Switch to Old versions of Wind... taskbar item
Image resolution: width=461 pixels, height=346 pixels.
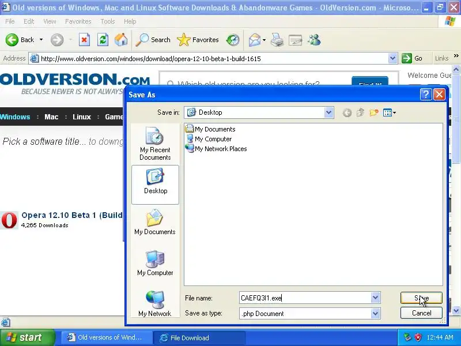coord(105,337)
